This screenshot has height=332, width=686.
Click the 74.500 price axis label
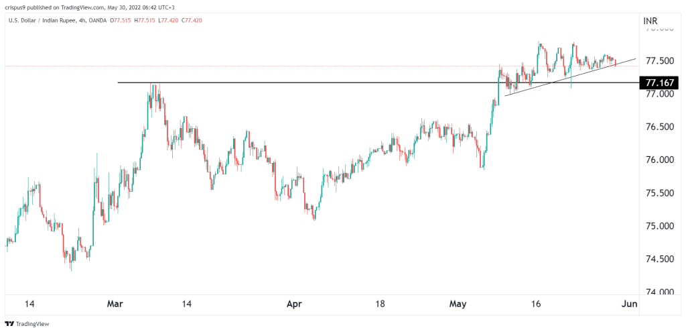[659, 260]
